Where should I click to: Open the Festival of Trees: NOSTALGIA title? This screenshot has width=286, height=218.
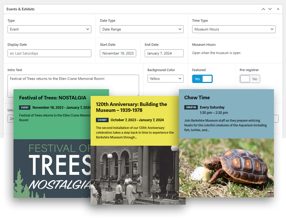(52, 98)
